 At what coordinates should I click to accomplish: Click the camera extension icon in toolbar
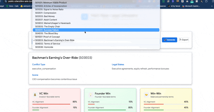187,1
